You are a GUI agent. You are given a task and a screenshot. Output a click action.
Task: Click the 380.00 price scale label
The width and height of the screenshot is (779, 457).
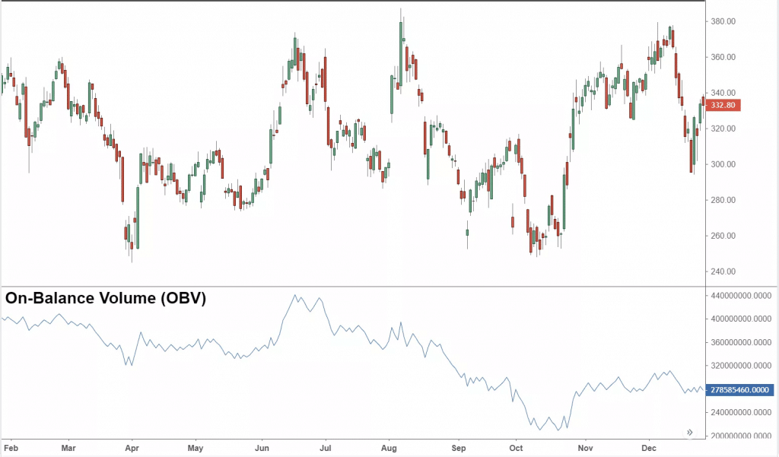[x=721, y=21]
